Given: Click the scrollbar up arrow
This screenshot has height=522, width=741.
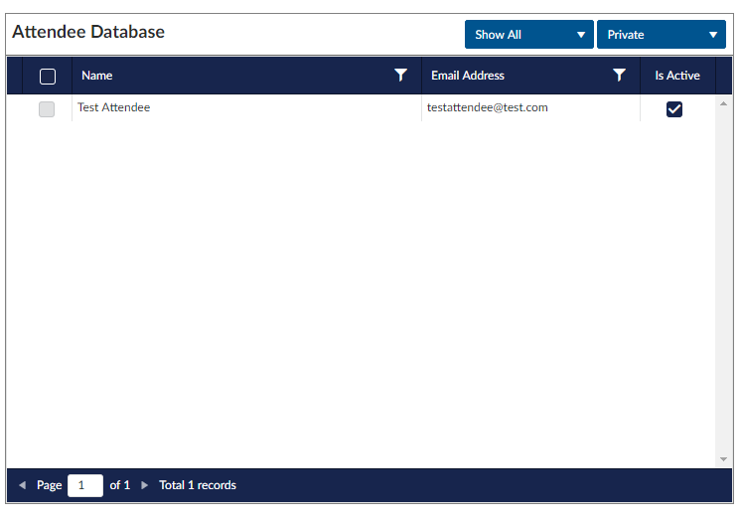Looking at the screenshot, I should 723,103.
